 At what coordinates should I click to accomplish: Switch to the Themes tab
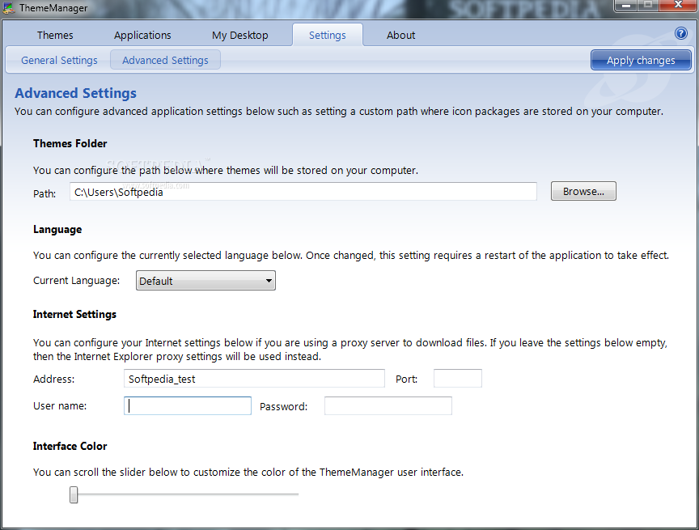click(55, 36)
